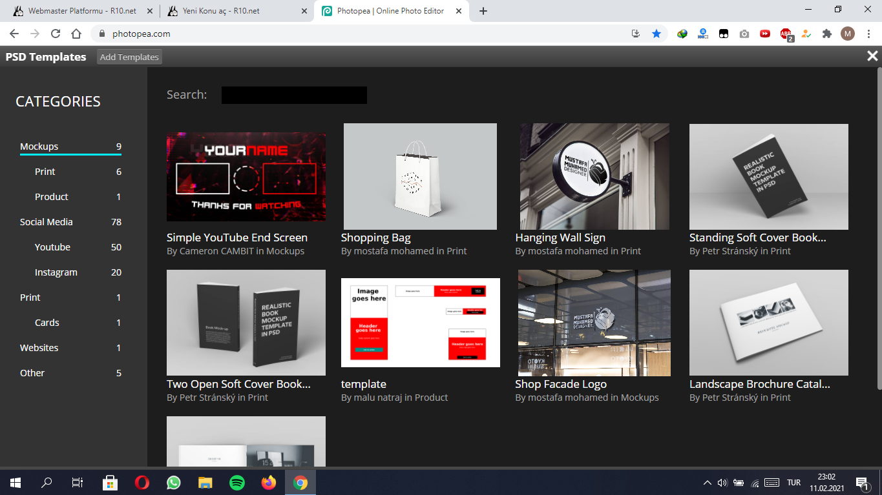Open Task View on the taskbar

click(x=78, y=482)
